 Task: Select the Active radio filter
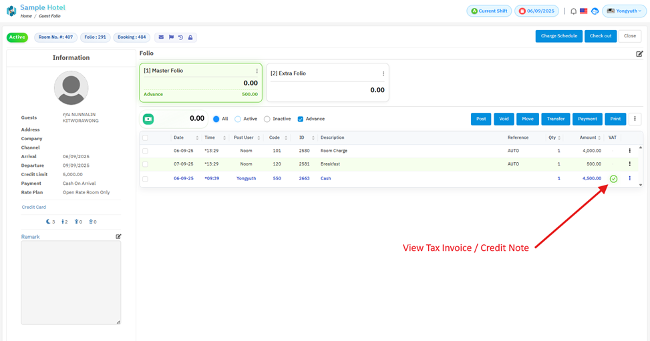pos(238,119)
